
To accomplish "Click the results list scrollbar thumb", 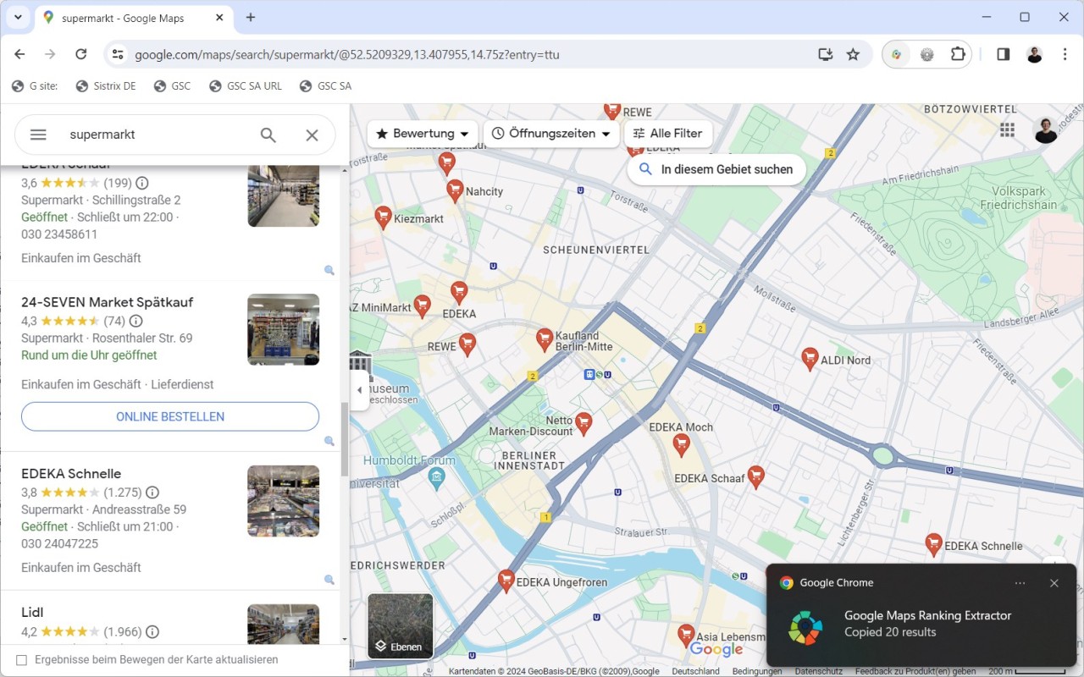I will coord(344,438).
